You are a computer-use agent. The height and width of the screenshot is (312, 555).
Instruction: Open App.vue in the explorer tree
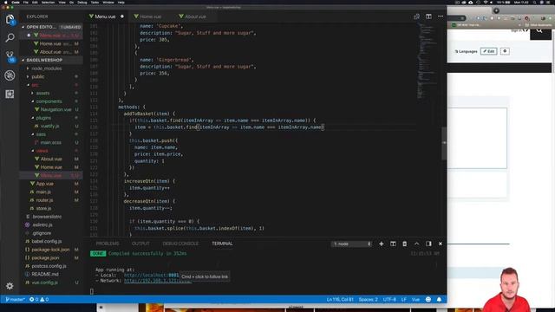point(44,184)
